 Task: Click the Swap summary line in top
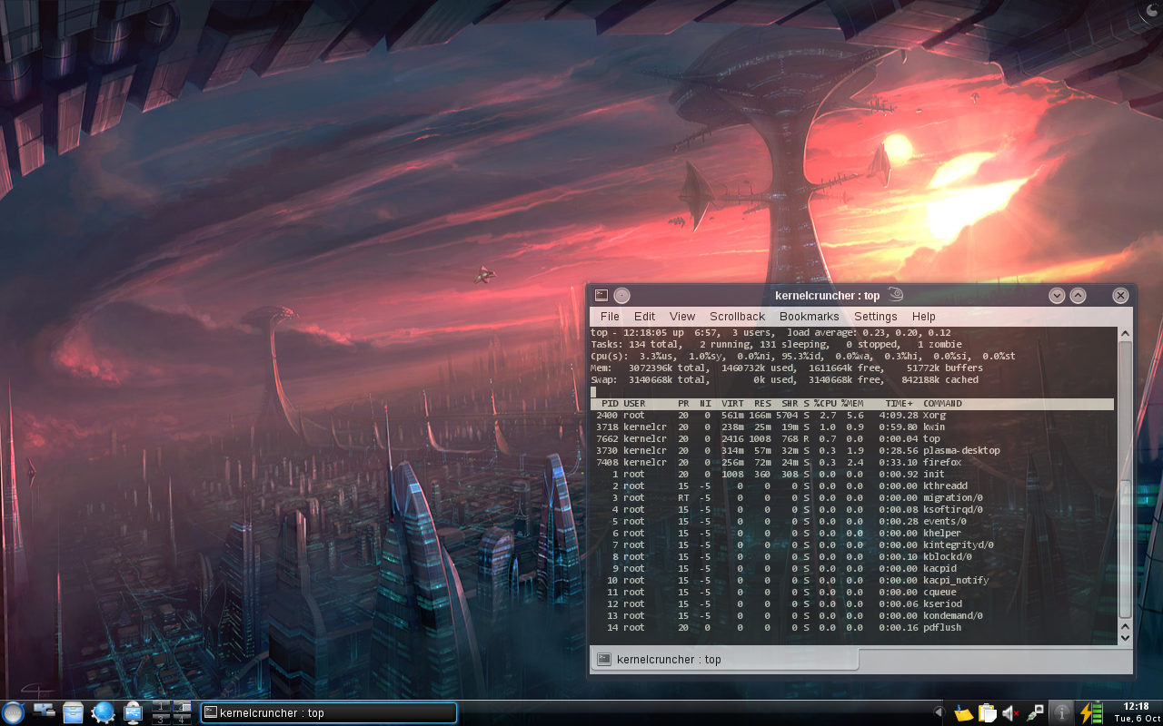[785, 380]
